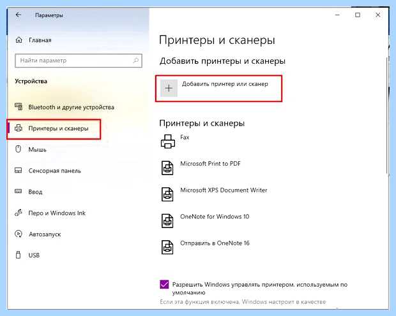396x316 pixels.
Task: Click the Bluetooth devices sidebar icon
Action: click(x=19, y=107)
